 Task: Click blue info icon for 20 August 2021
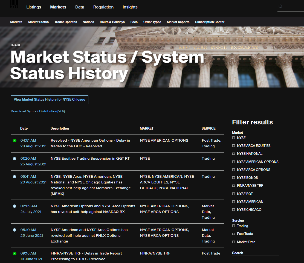(x=15, y=177)
